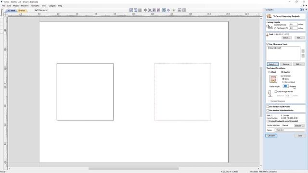Viewport: 308px width, 173px height.
Task: Toggle the snap grid toolbar icon
Action: pos(140,10)
